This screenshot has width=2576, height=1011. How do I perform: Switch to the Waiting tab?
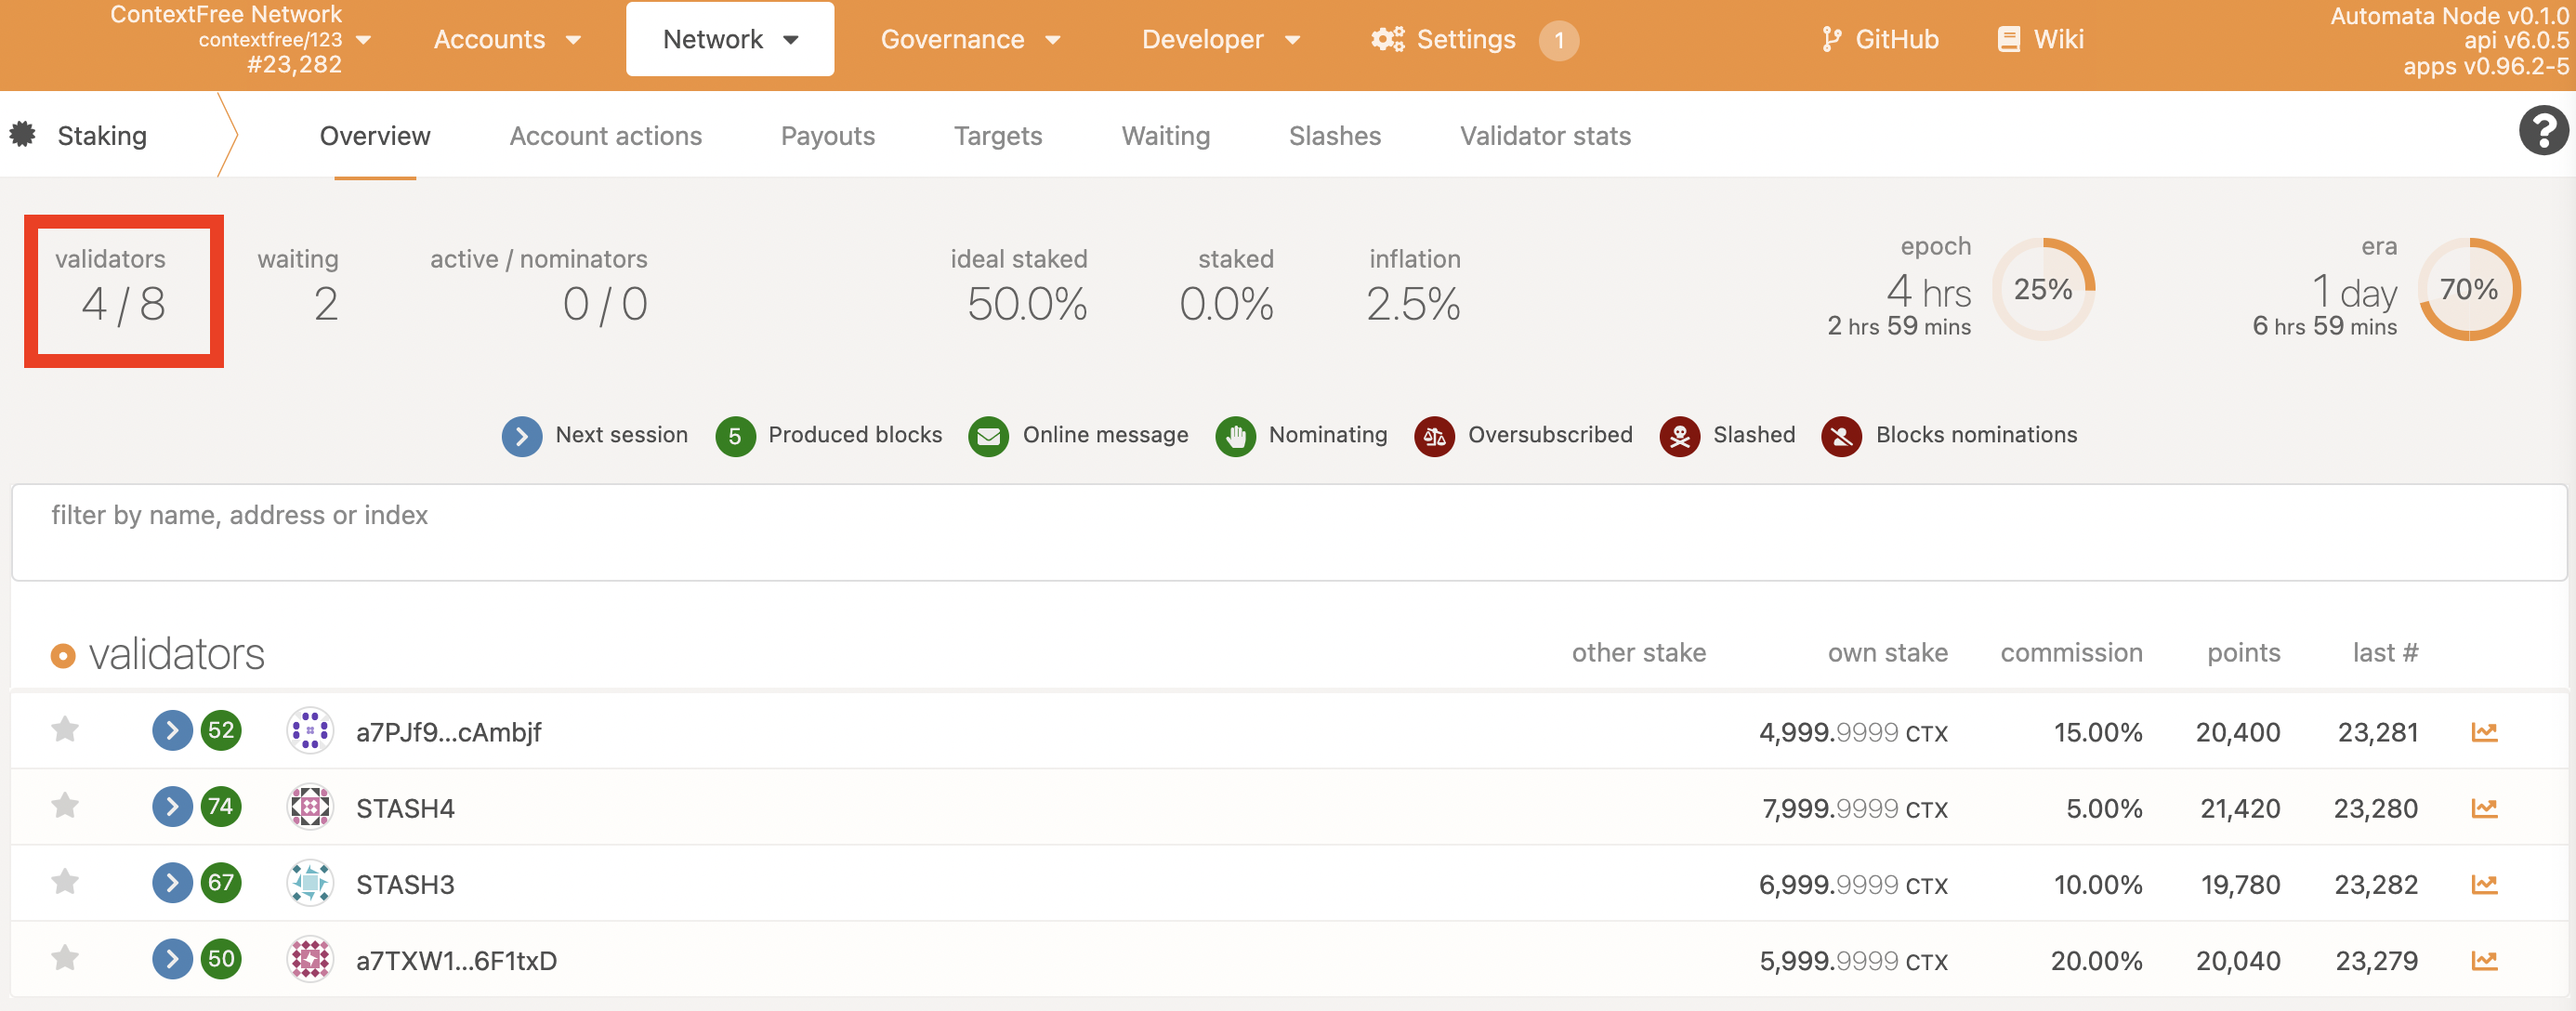pos(1166,136)
